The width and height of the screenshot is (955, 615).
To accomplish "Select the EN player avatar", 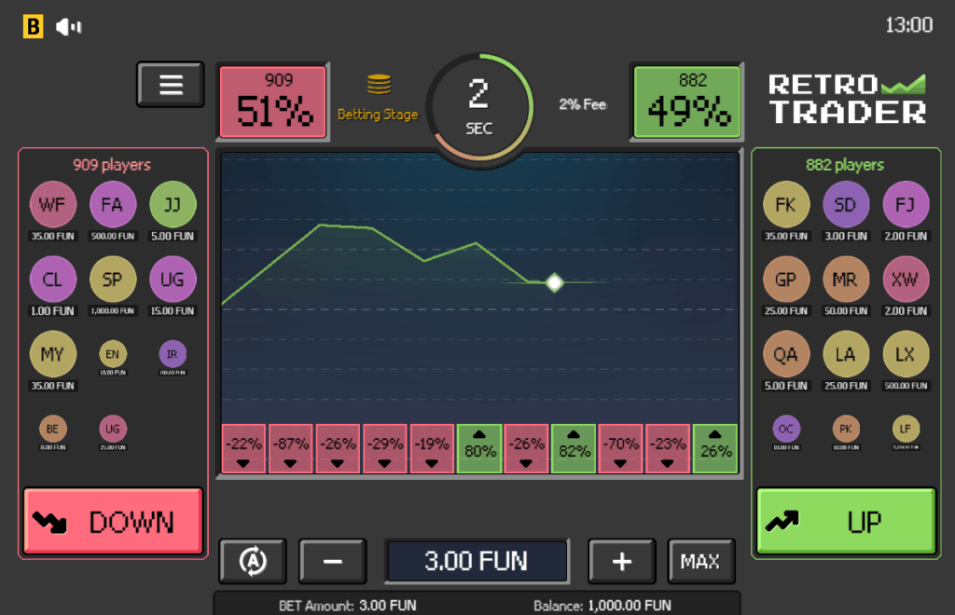I will [x=113, y=354].
